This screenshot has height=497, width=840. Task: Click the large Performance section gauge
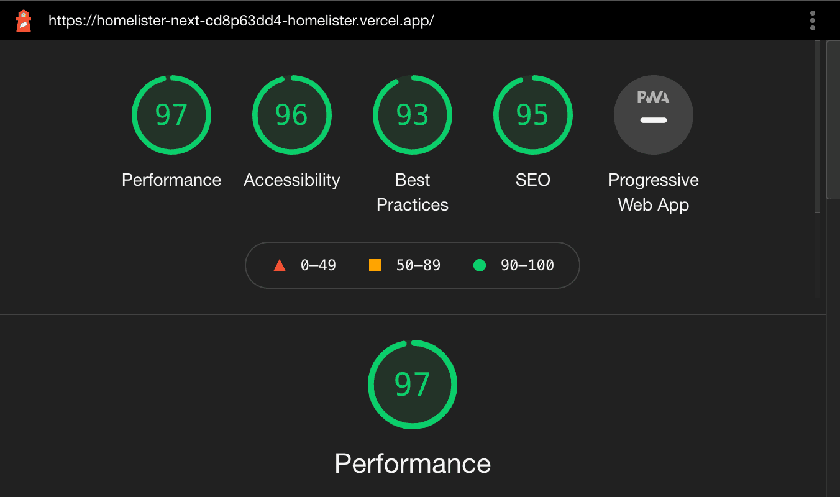pyautogui.click(x=413, y=385)
